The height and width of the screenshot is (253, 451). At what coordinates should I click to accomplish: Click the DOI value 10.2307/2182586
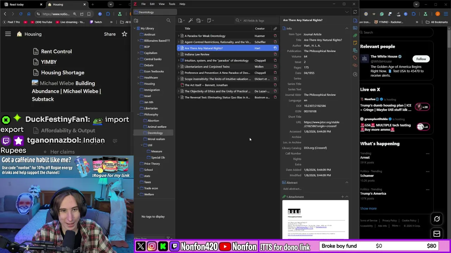click(x=315, y=106)
